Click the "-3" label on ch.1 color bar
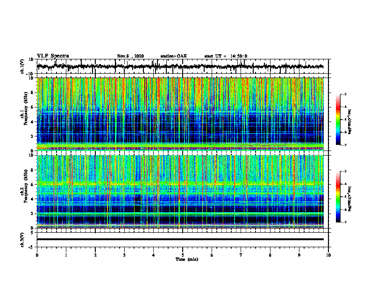Screen dimensions: 370x286 tap(344, 94)
